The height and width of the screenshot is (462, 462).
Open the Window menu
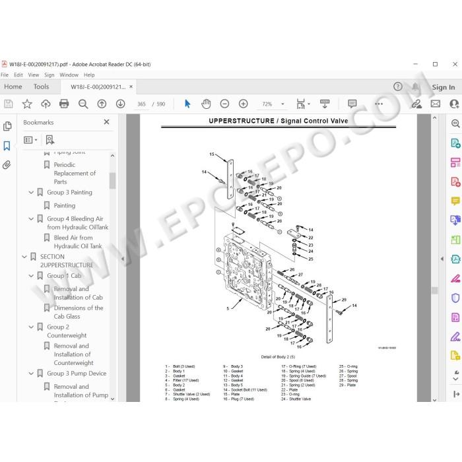tap(69, 75)
